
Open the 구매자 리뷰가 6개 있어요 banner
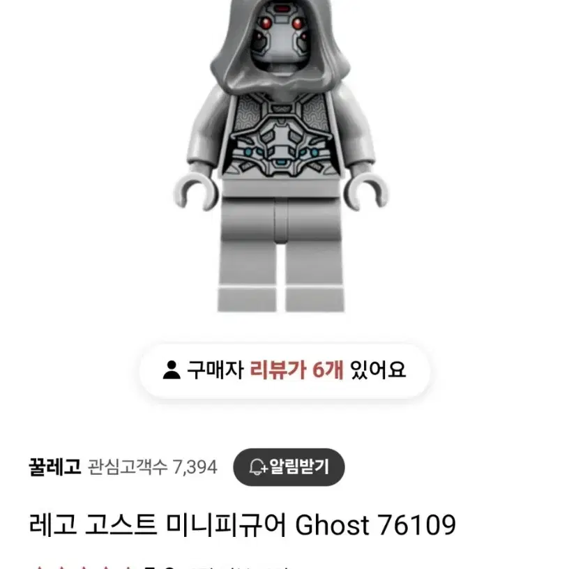[x=285, y=370]
